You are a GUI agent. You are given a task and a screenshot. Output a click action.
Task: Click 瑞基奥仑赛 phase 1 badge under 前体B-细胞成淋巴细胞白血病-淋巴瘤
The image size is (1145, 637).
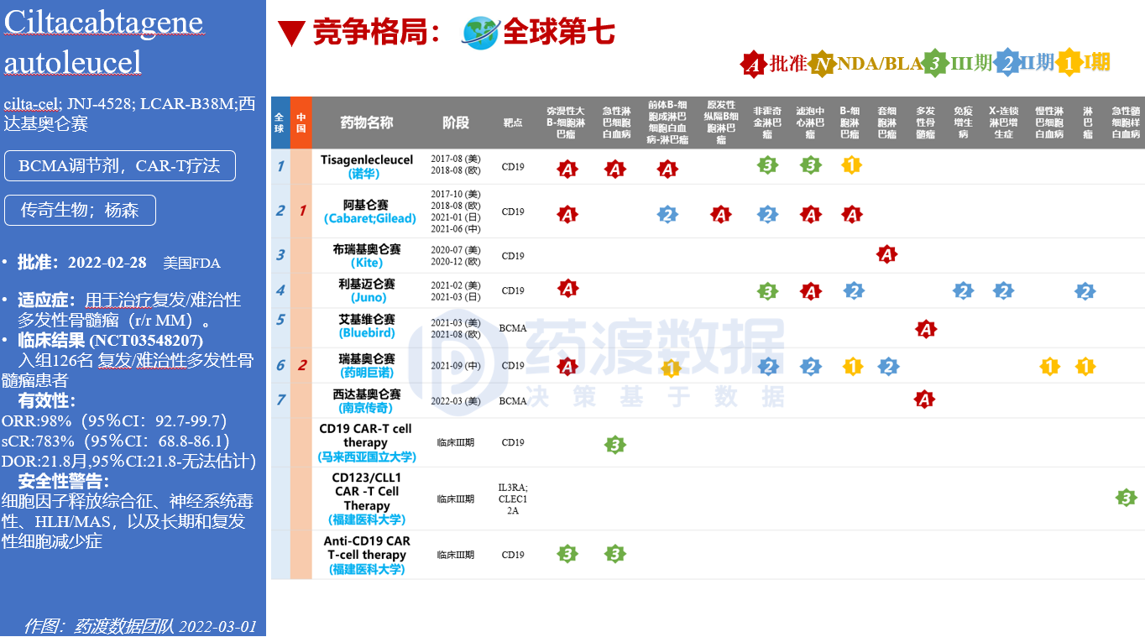[671, 368]
